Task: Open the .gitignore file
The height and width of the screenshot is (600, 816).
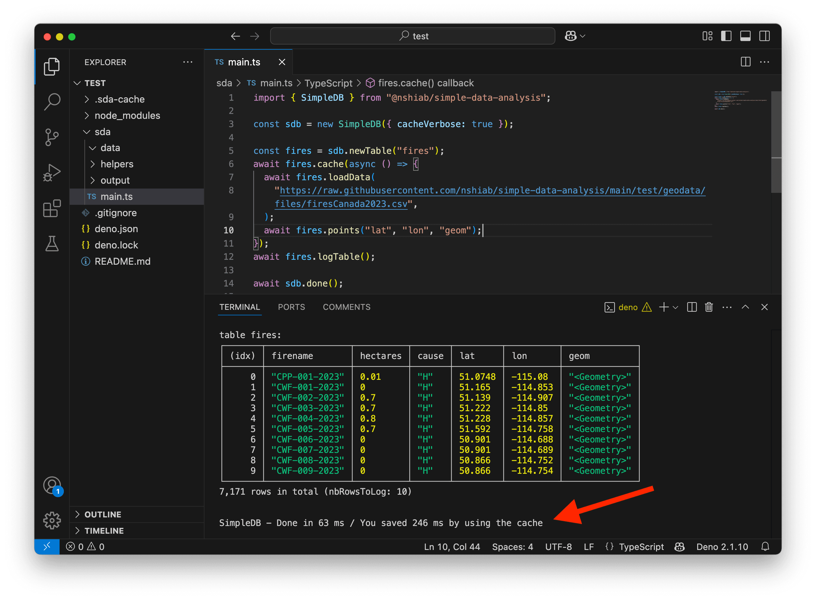Action: click(x=137, y=213)
